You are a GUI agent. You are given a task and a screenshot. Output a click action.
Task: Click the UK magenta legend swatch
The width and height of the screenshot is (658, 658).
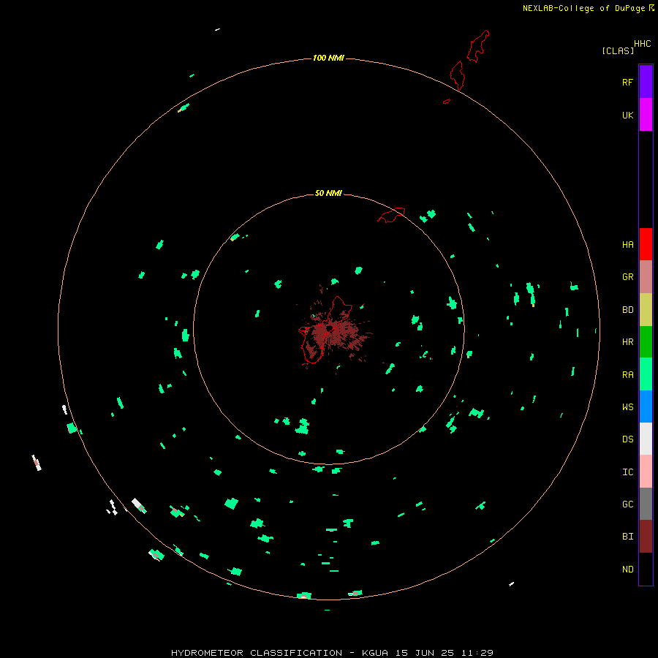click(646, 115)
